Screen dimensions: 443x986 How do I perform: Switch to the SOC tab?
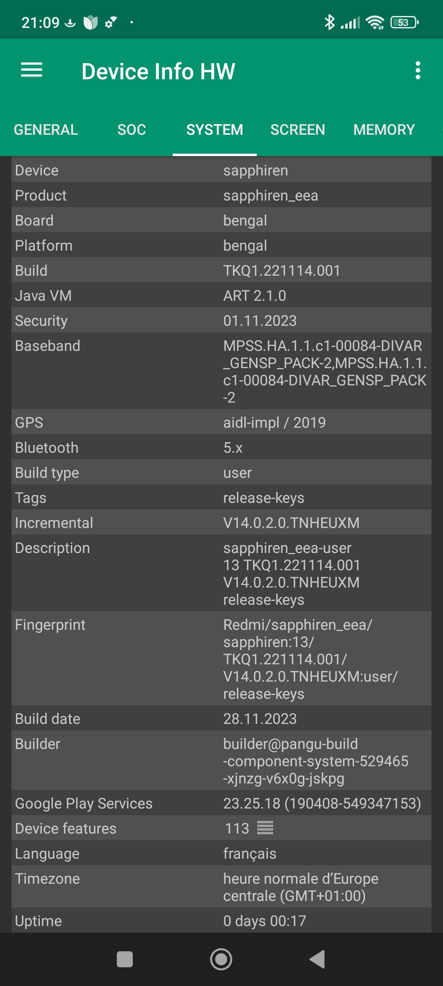click(132, 130)
